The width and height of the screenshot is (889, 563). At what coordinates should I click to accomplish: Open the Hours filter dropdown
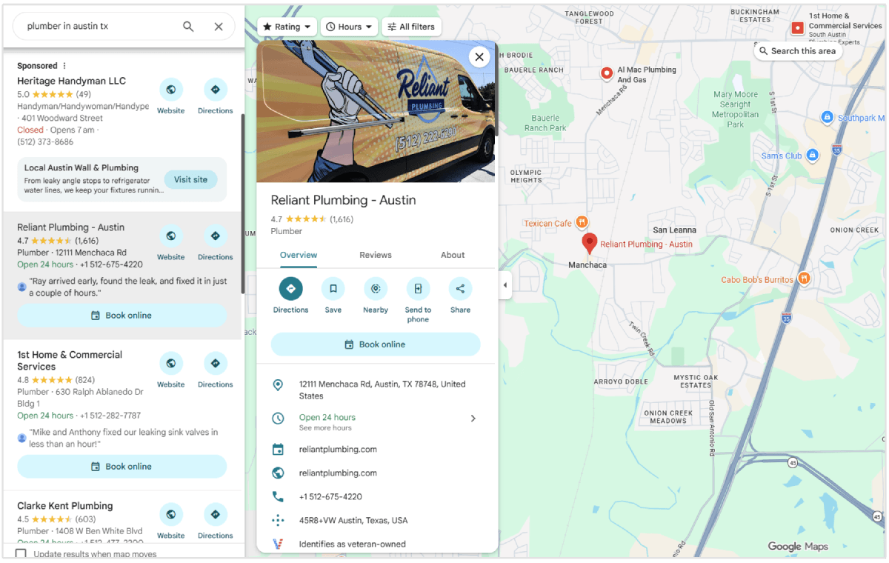pyautogui.click(x=350, y=27)
